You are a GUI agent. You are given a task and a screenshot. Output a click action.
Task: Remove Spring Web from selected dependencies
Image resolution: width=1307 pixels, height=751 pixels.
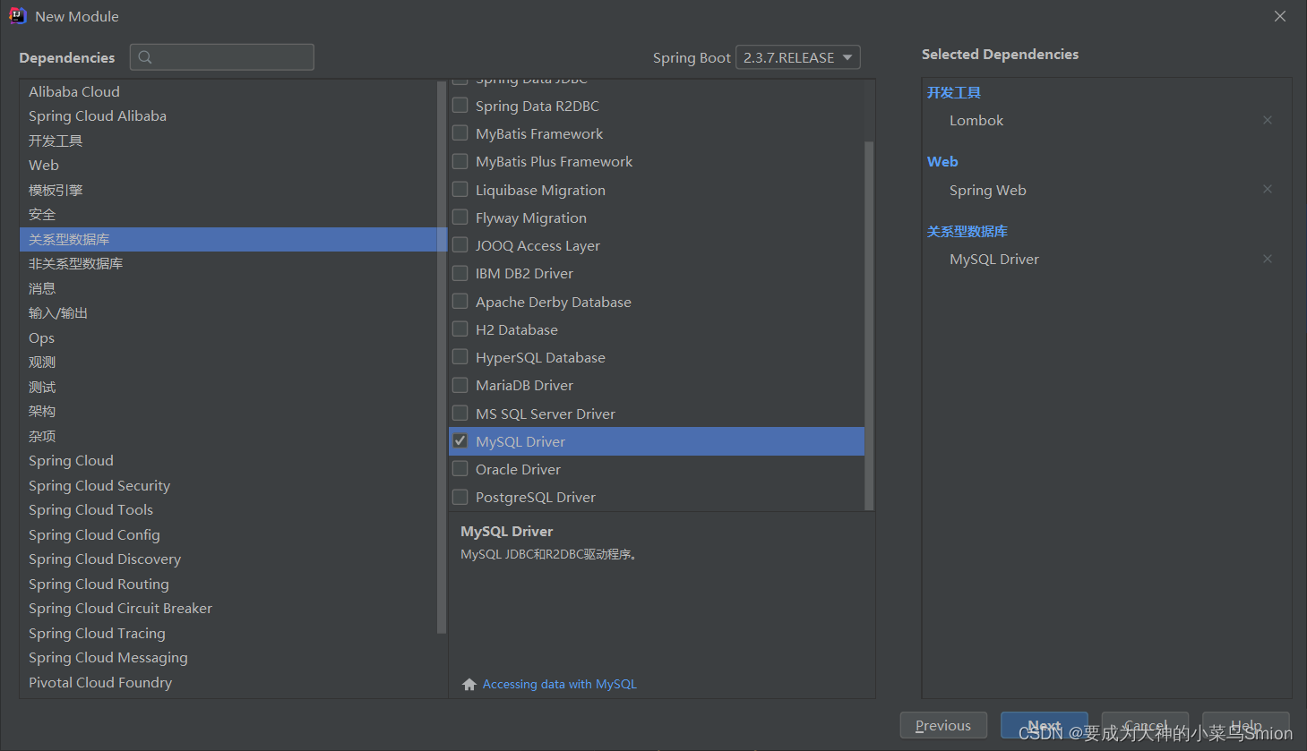click(x=1268, y=189)
